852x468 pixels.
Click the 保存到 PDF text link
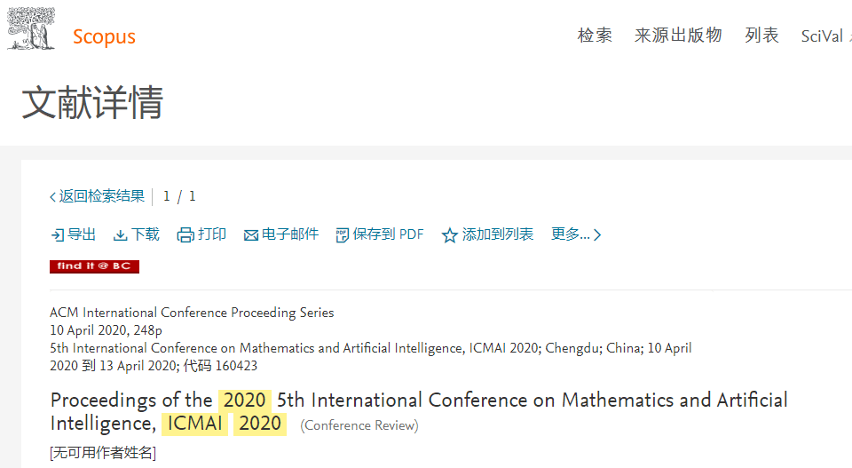(388, 234)
